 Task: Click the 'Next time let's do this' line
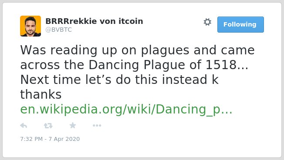(x=119, y=80)
